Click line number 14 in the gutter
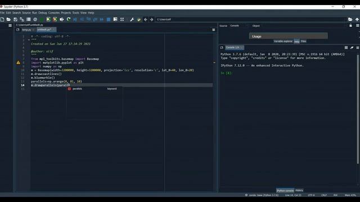The image size is (360, 202). pyautogui.click(x=22, y=85)
